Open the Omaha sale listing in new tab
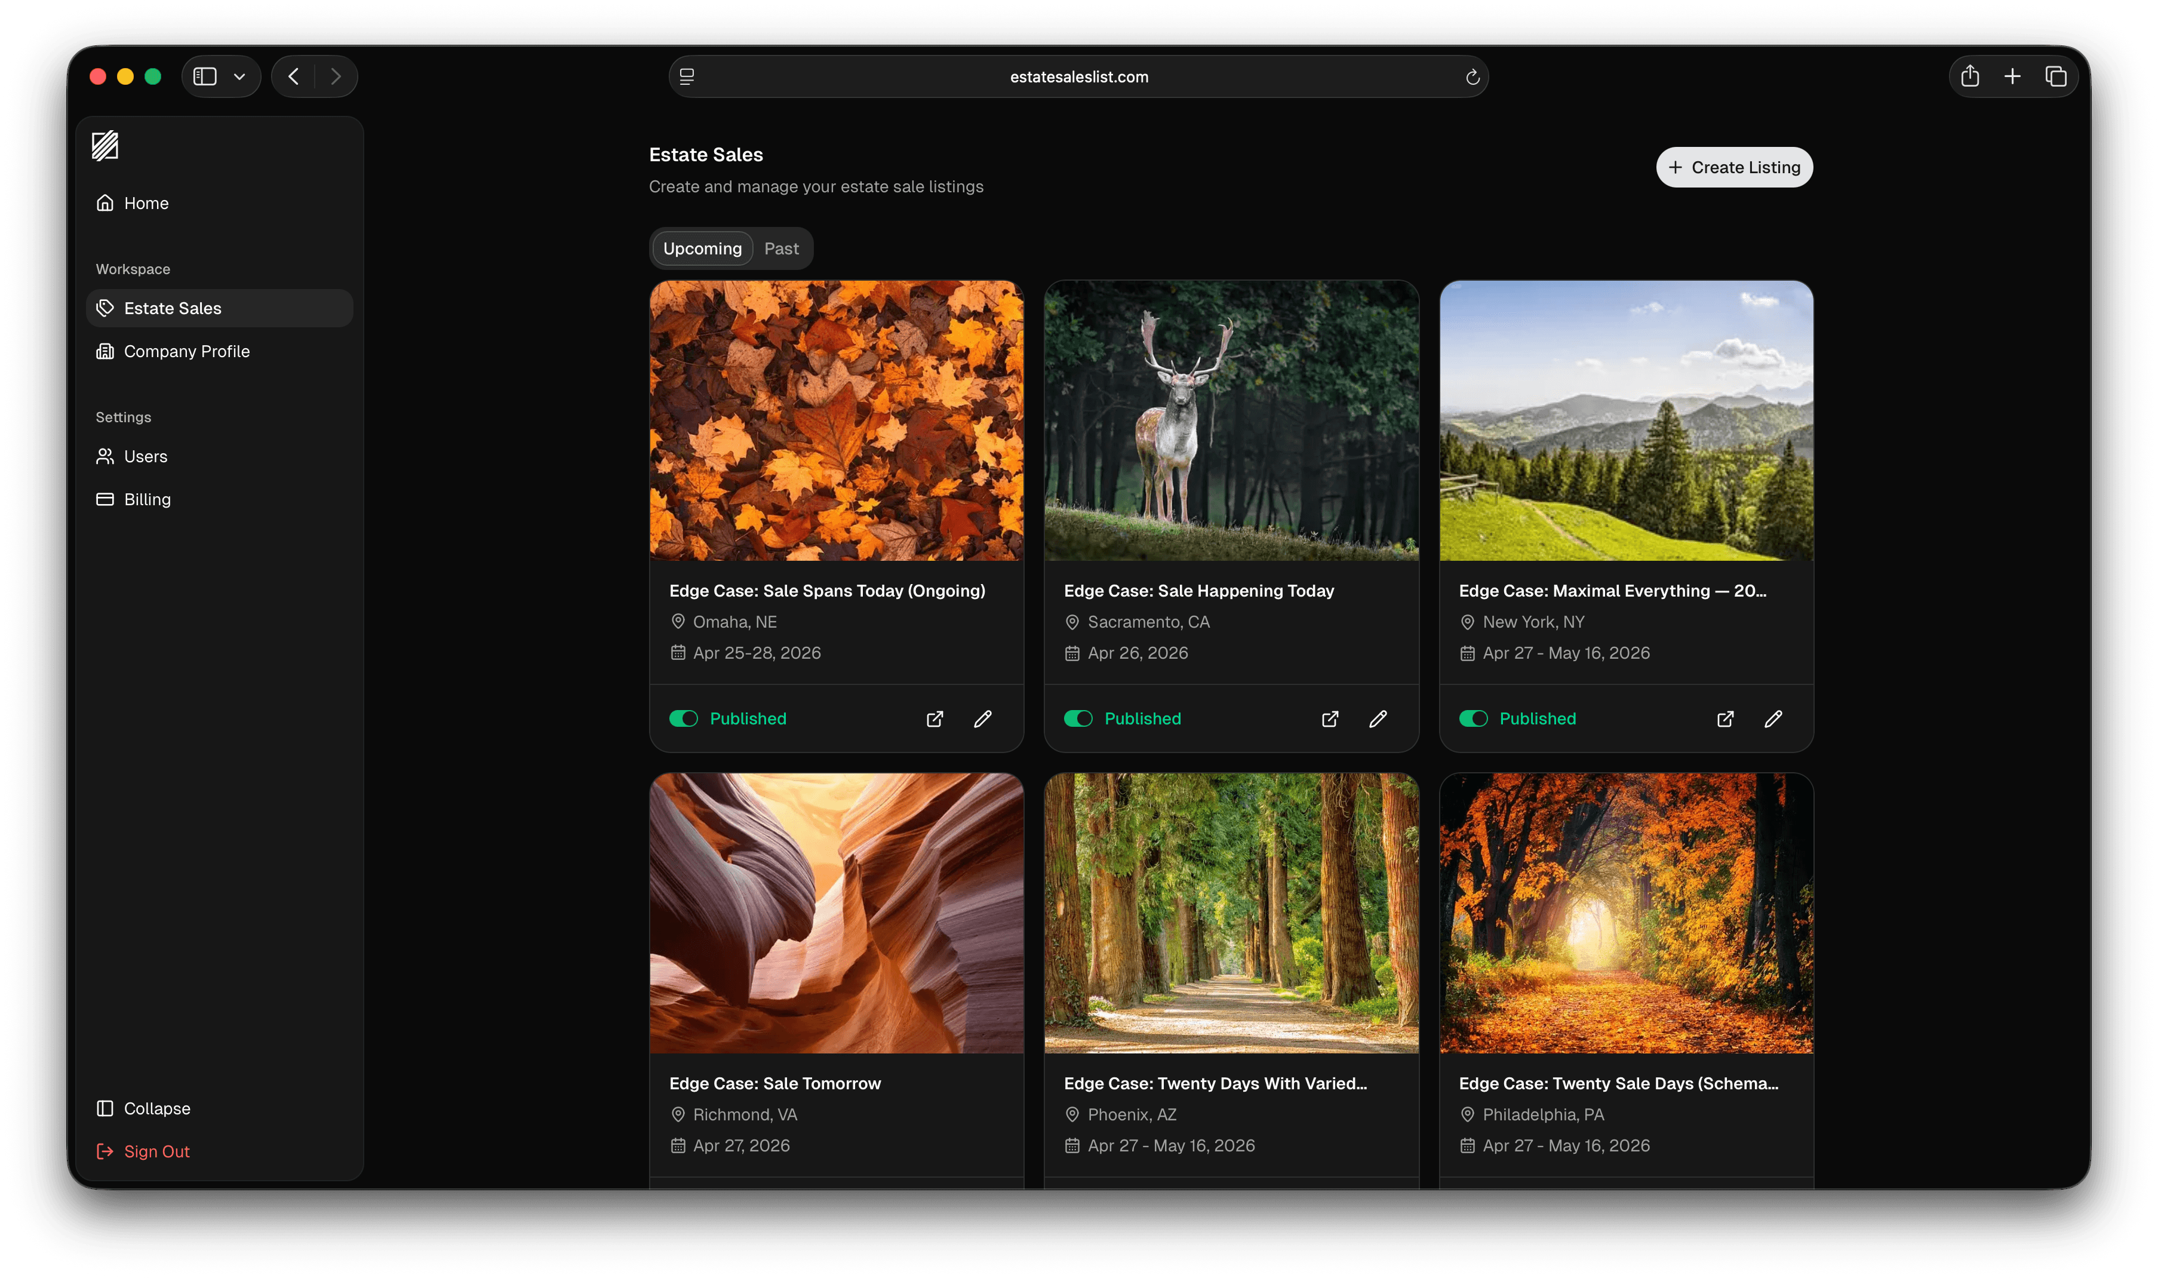Screen dimensions: 2158x1278 pos(934,719)
